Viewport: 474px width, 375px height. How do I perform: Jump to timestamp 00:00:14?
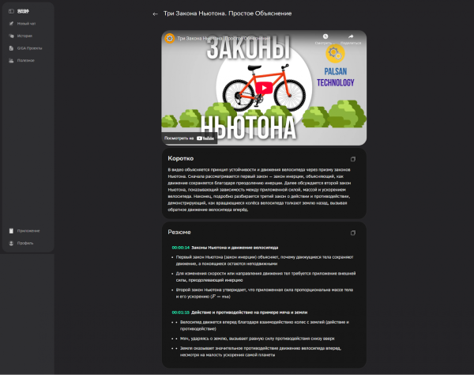(180, 248)
